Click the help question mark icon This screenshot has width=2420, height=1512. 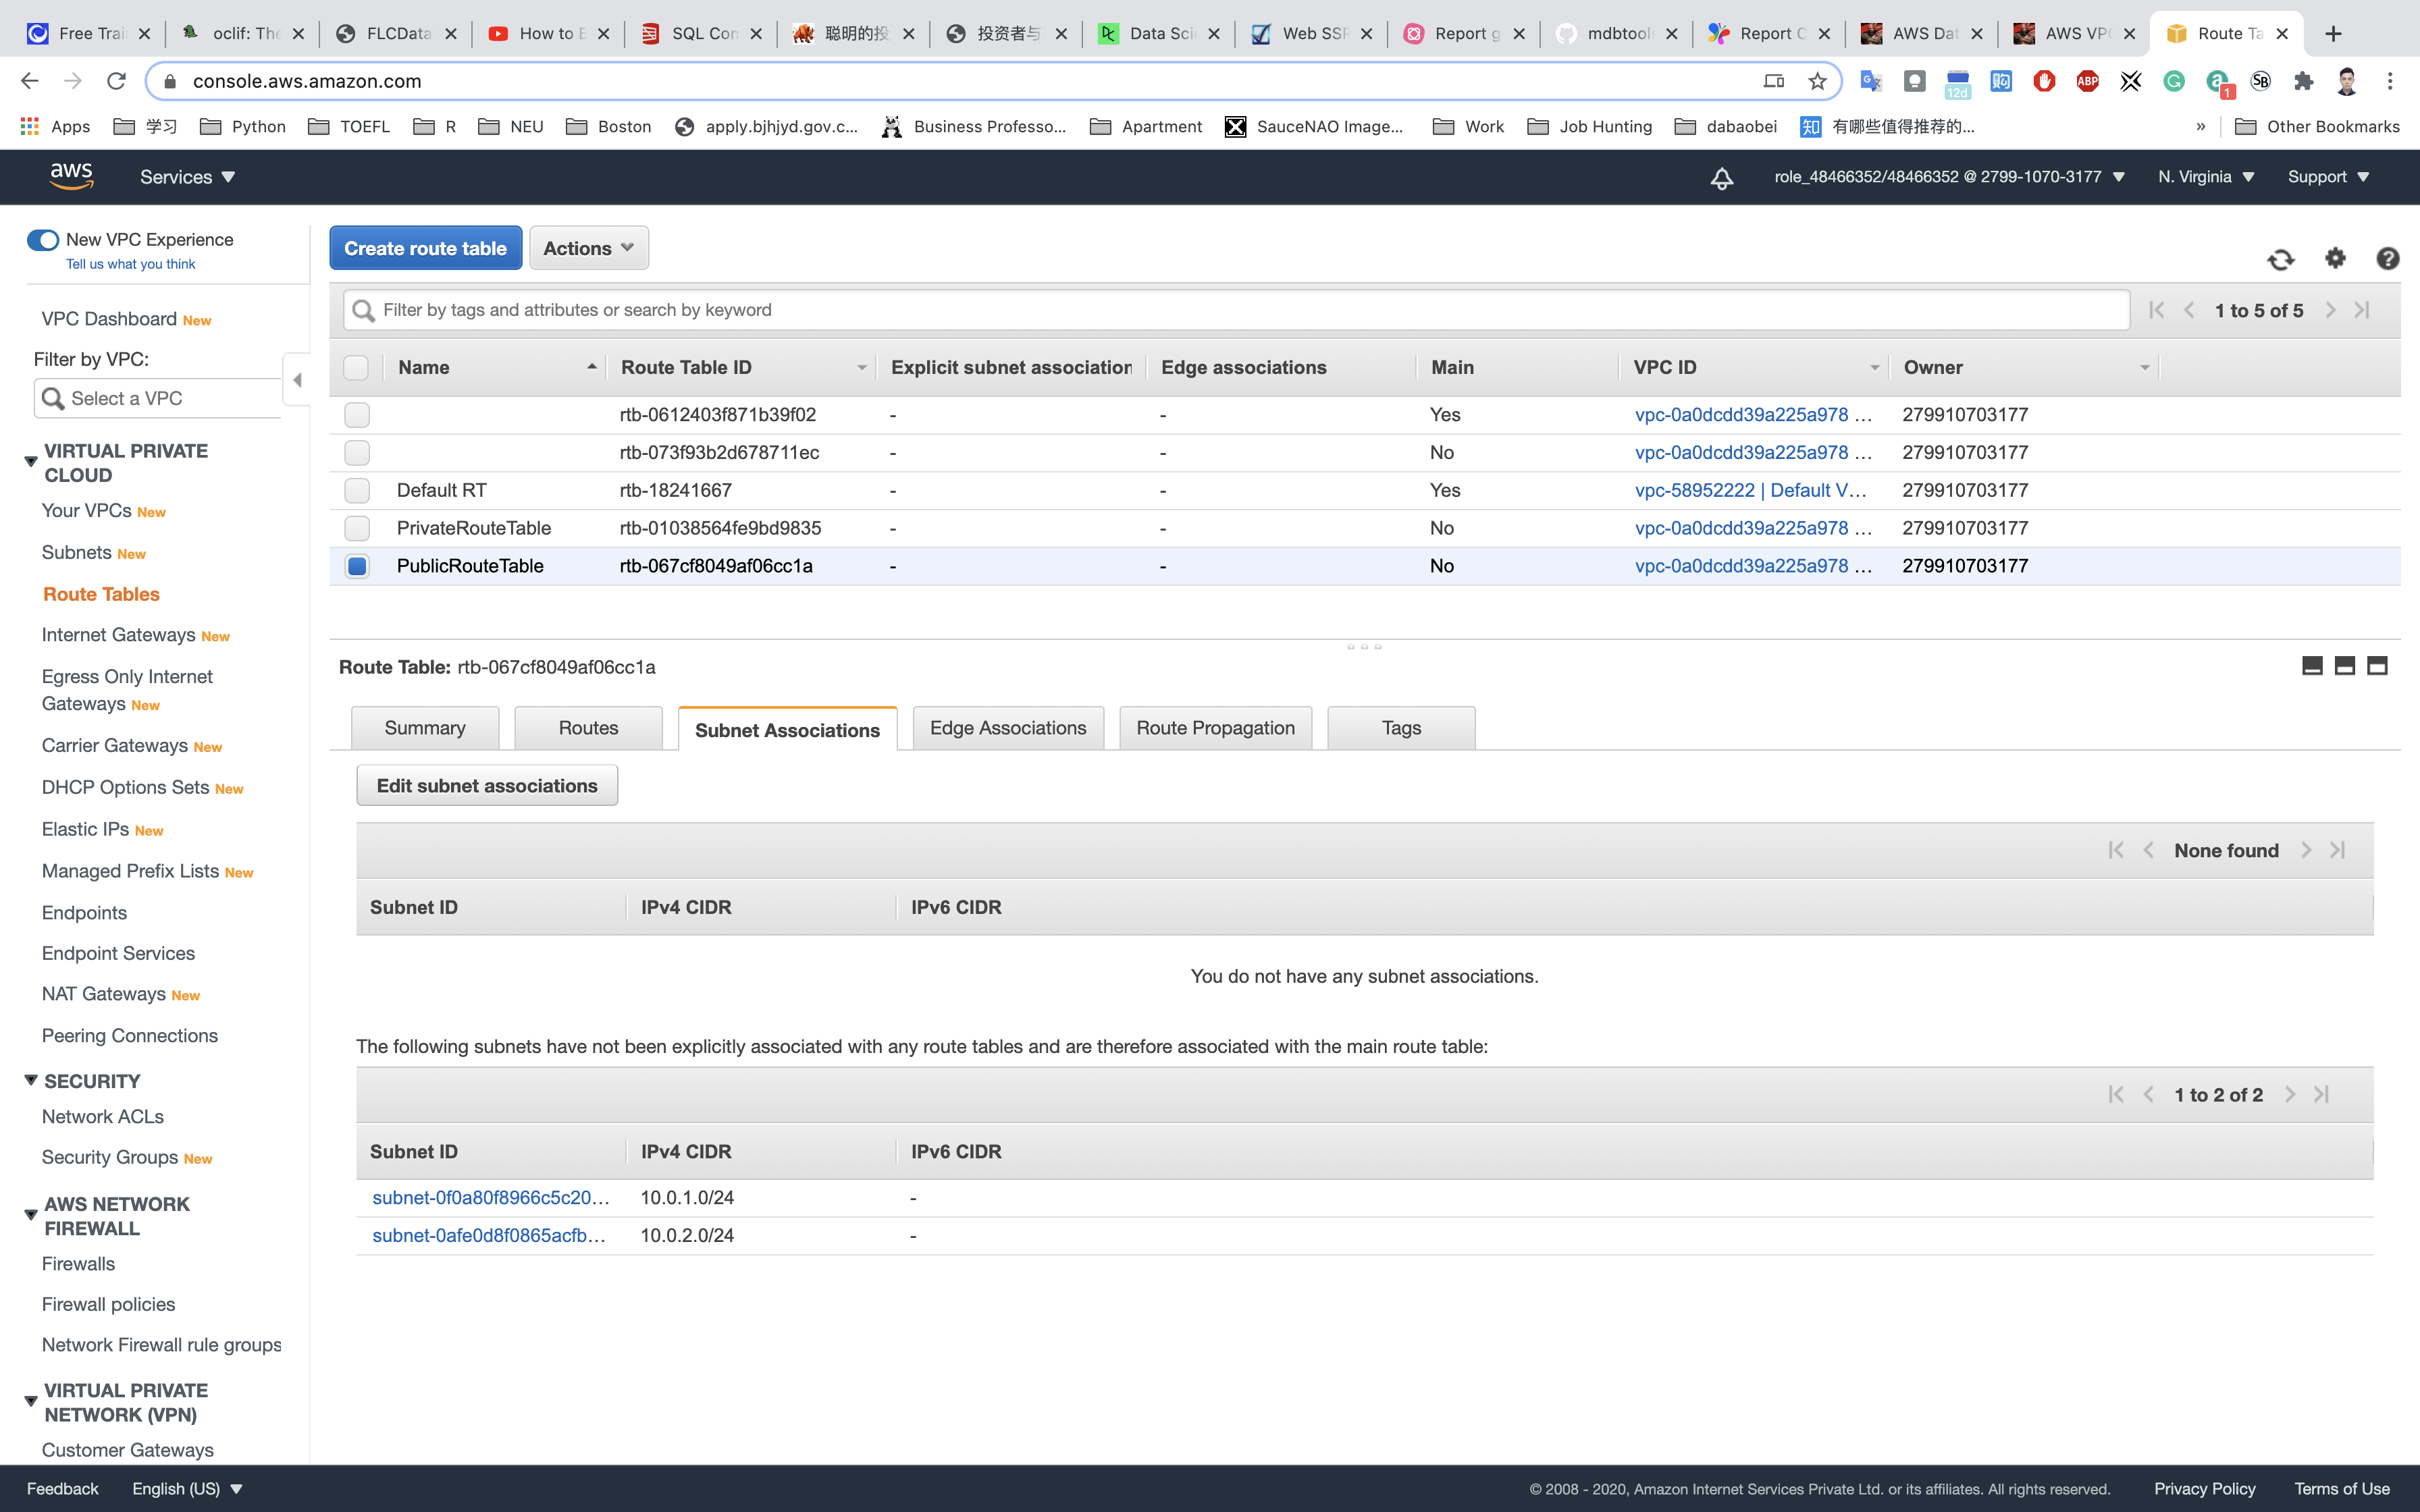[2387, 259]
